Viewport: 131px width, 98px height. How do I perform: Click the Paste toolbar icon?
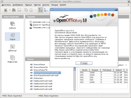(31, 10)
